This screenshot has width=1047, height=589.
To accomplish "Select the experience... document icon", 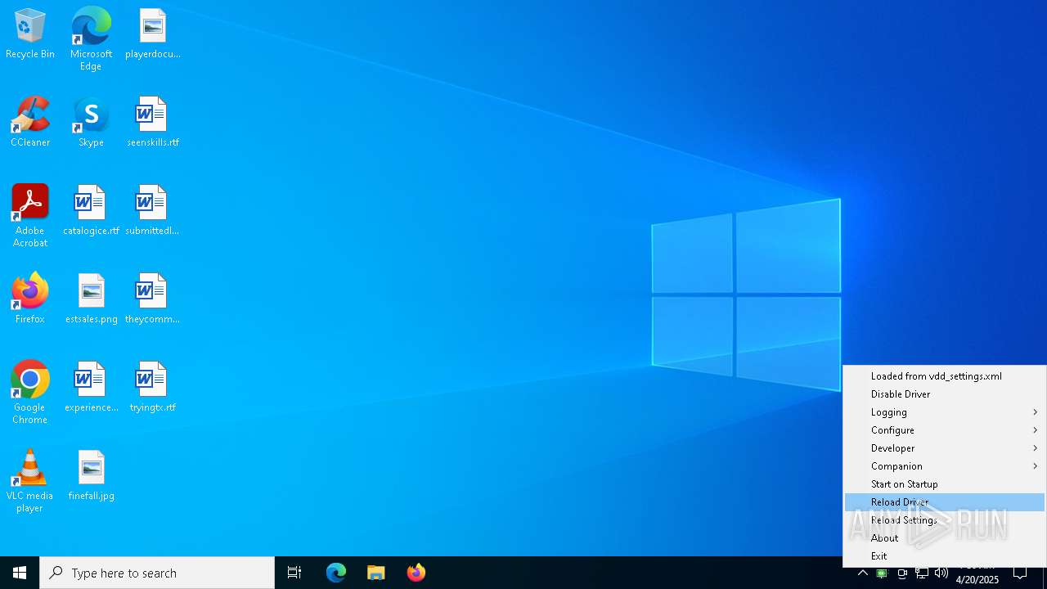I will pos(91,388).
